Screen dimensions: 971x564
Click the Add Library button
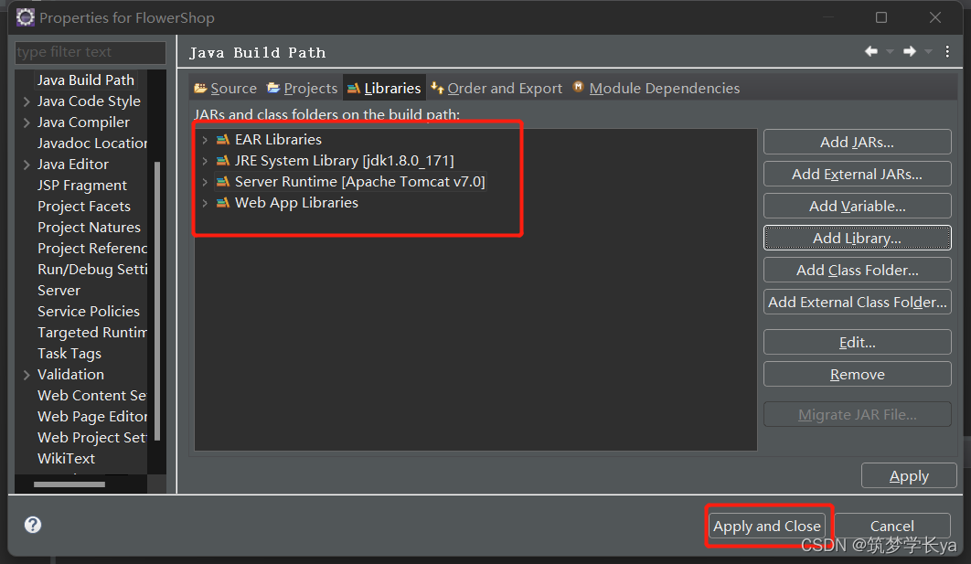click(857, 238)
